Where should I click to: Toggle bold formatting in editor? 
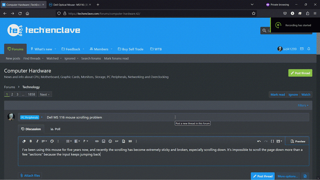point(31,141)
